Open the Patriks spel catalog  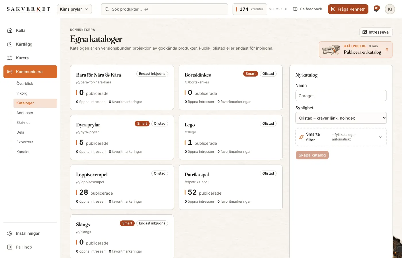pyautogui.click(x=231, y=187)
